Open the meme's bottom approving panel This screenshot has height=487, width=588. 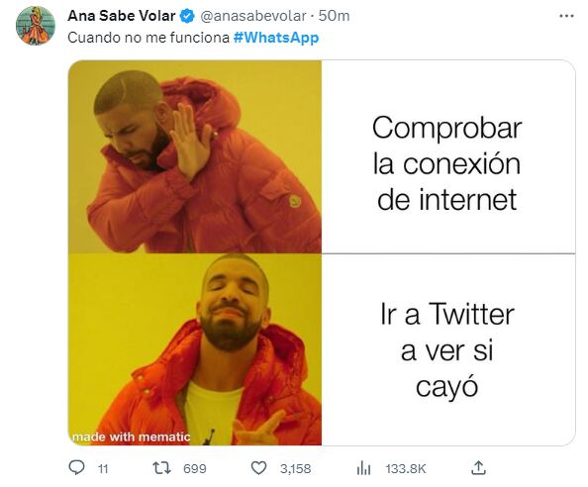tap(195, 349)
